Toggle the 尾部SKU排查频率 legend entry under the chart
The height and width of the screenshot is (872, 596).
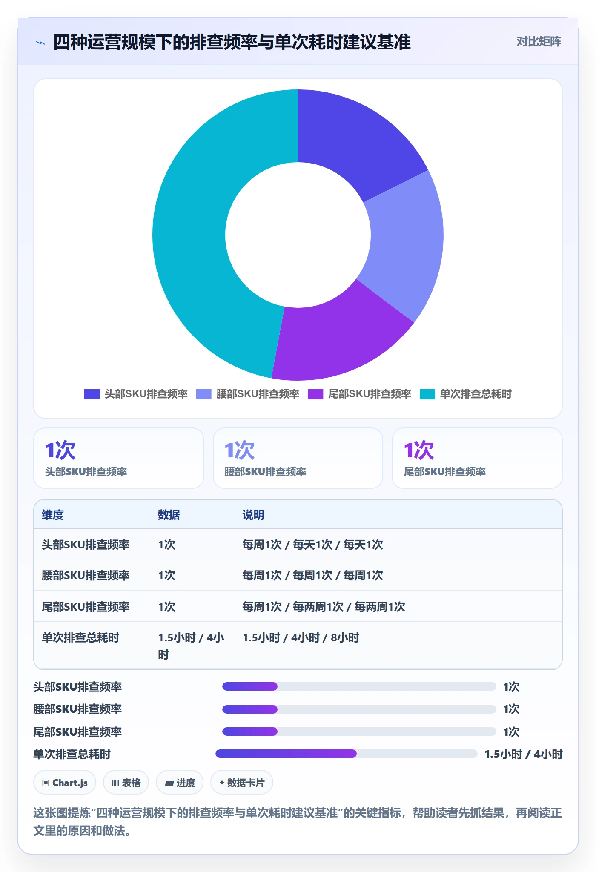tap(360, 394)
